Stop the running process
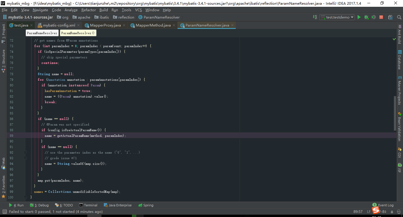 point(381,17)
